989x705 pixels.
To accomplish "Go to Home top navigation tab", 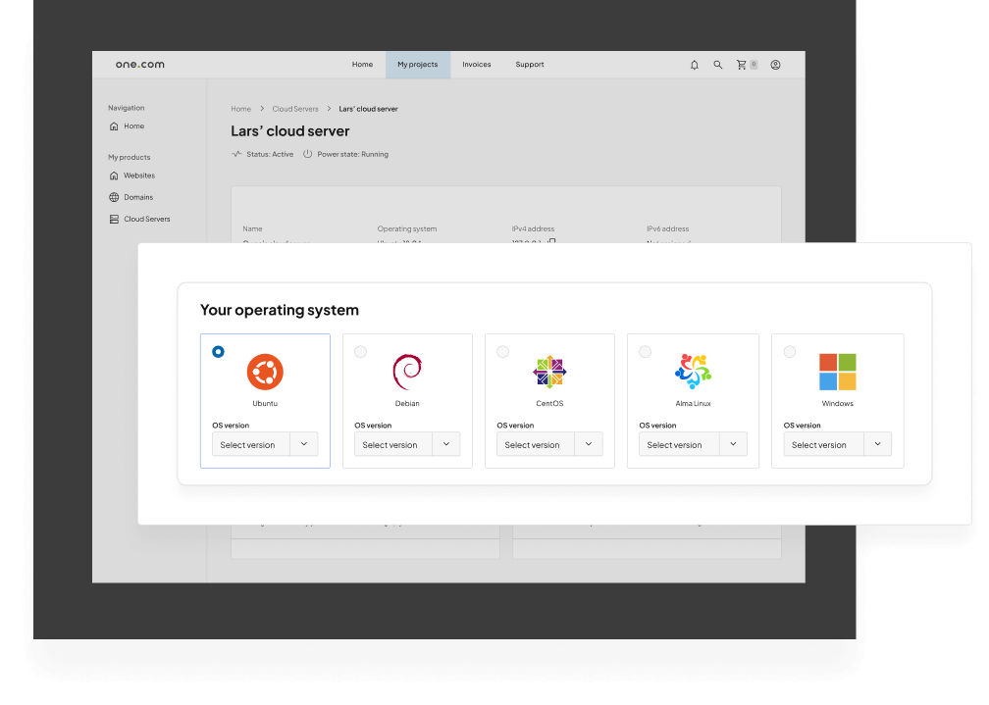I will click(x=362, y=65).
